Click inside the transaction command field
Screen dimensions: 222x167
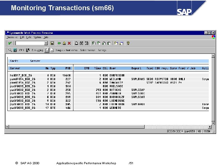coord(30,43)
